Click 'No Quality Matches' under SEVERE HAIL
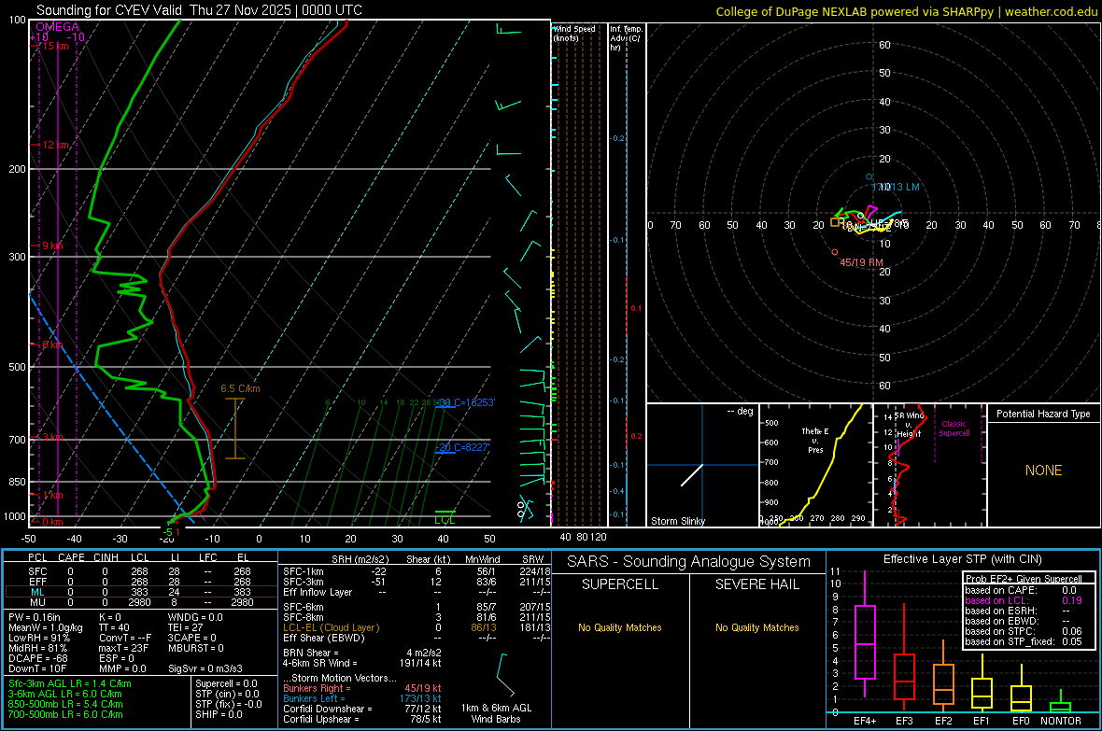Image resolution: width=1102 pixels, height=731 pixels. [756, 627]
